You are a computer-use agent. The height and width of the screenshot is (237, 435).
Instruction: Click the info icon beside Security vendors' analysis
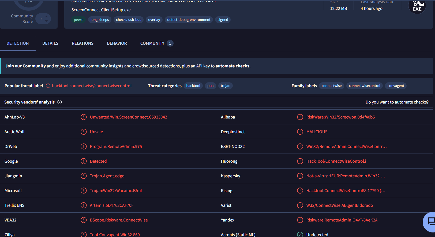click(60, 102)
